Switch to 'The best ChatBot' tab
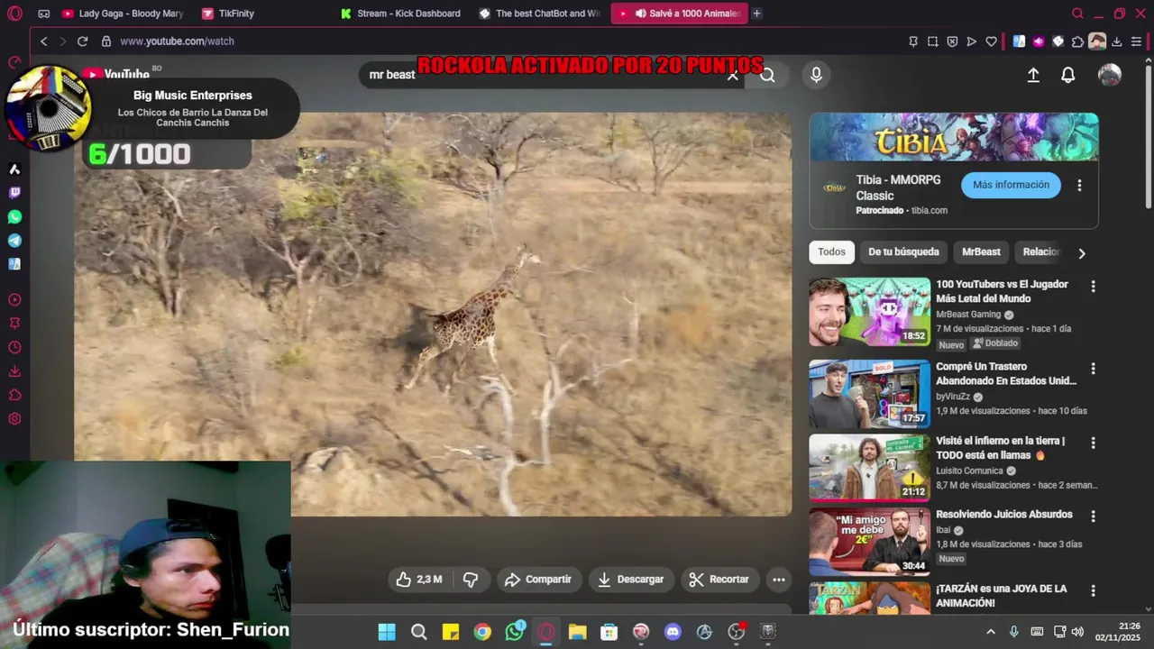1154x649 pixels. [539, 14]
